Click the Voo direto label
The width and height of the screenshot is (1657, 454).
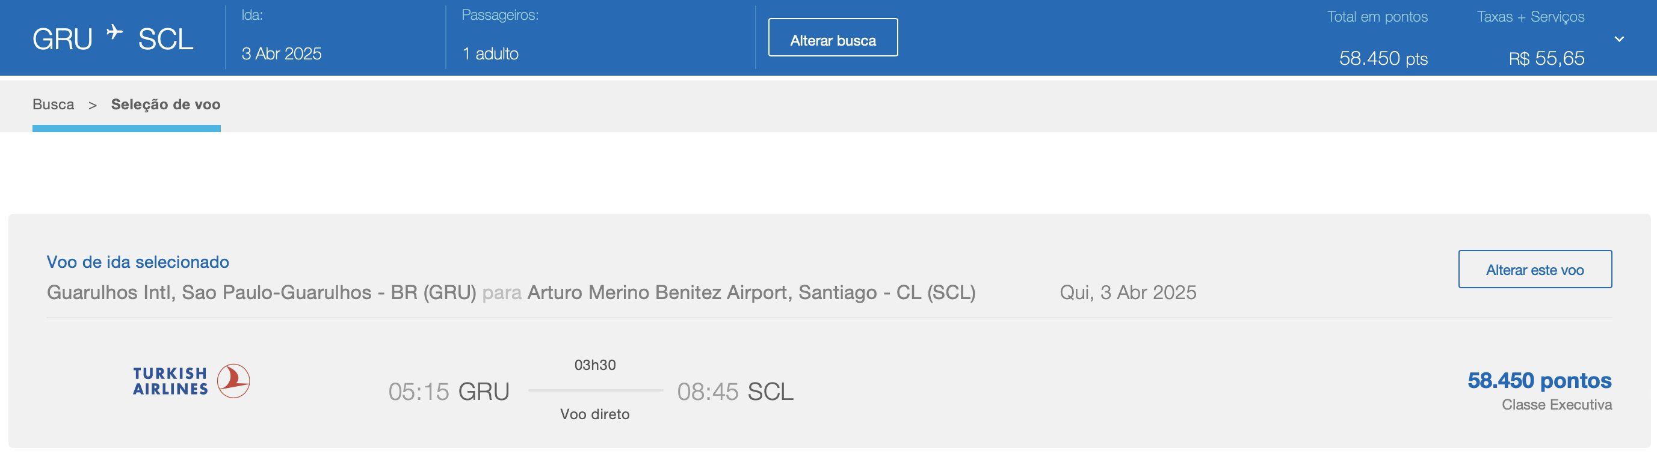[x=595, y=414]
